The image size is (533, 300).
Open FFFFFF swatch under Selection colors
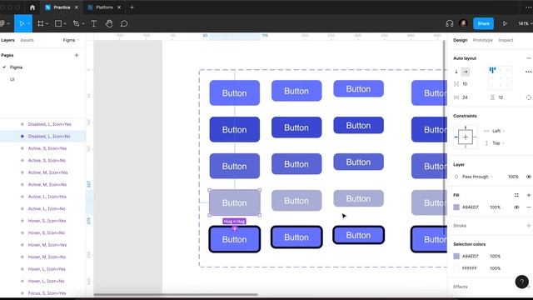pyautogui.click(x=456, y=268)
